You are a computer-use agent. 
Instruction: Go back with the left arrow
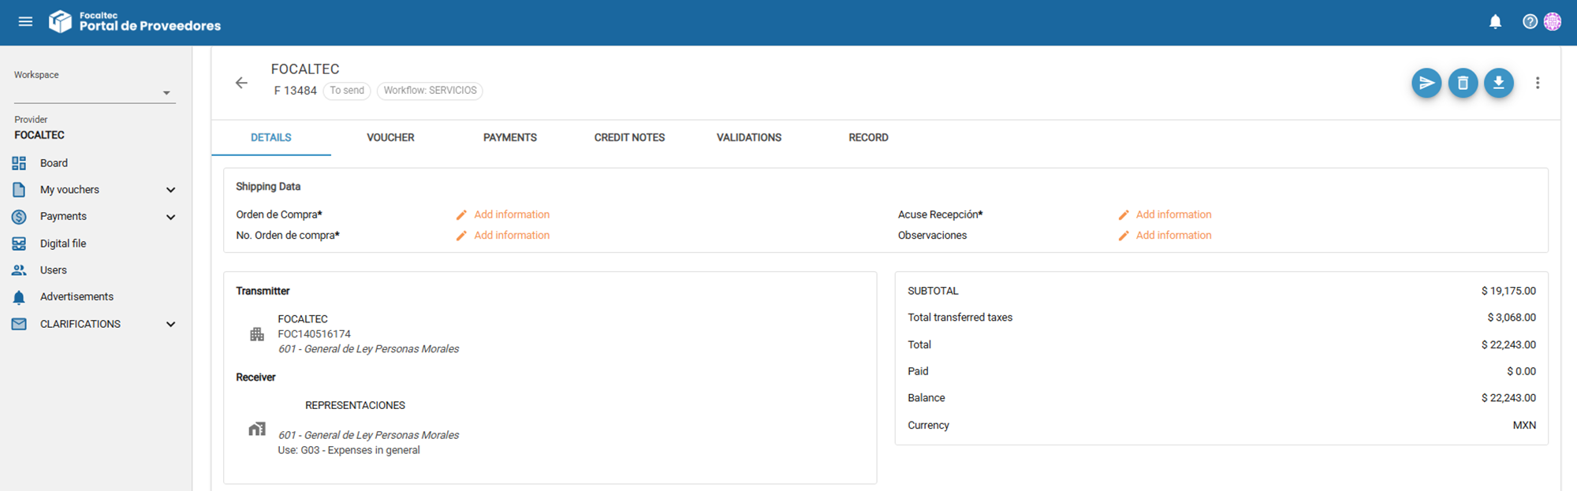241,83
